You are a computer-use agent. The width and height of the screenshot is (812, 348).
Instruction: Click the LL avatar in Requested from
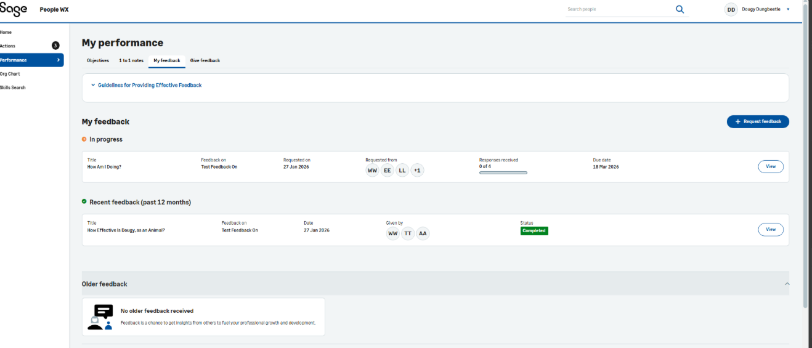pos(402,170)
